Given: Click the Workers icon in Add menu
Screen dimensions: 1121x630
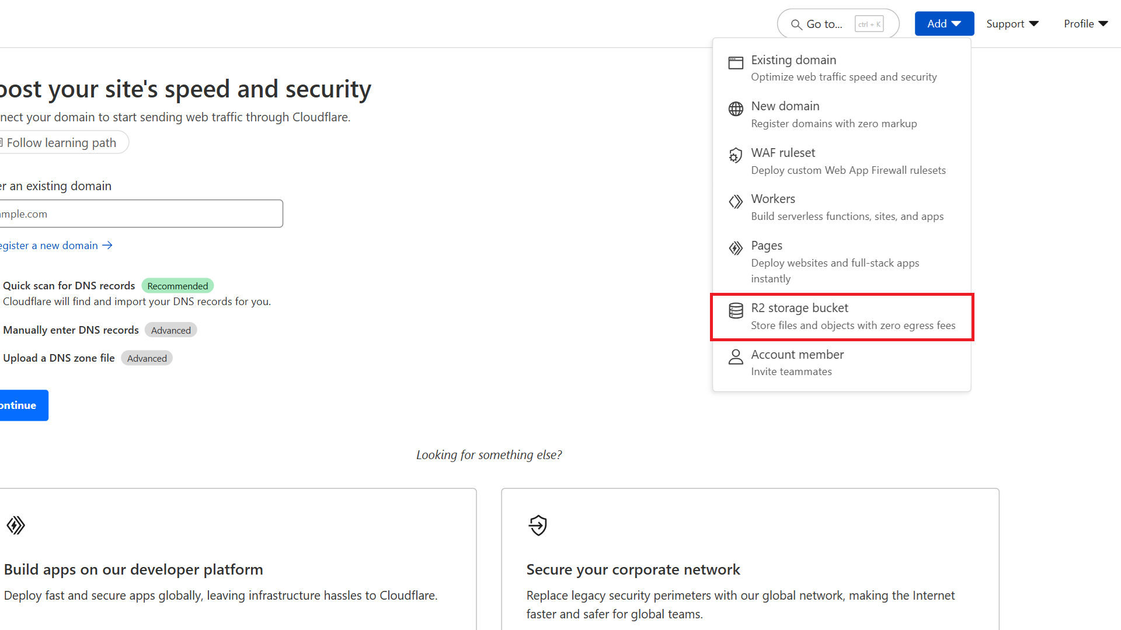Looking at the screenshot, I should [x=736, y=202].
